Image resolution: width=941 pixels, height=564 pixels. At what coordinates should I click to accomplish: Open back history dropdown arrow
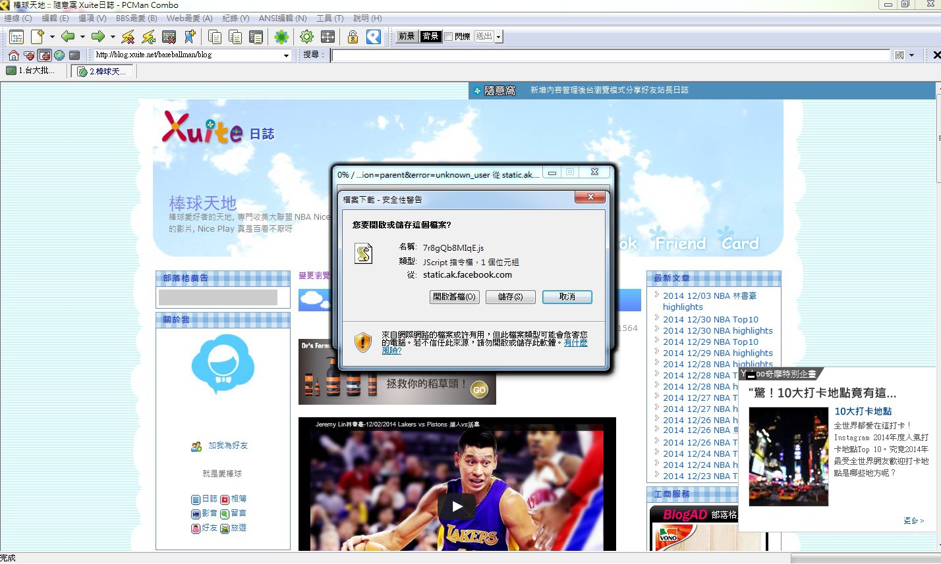(82, 37)
